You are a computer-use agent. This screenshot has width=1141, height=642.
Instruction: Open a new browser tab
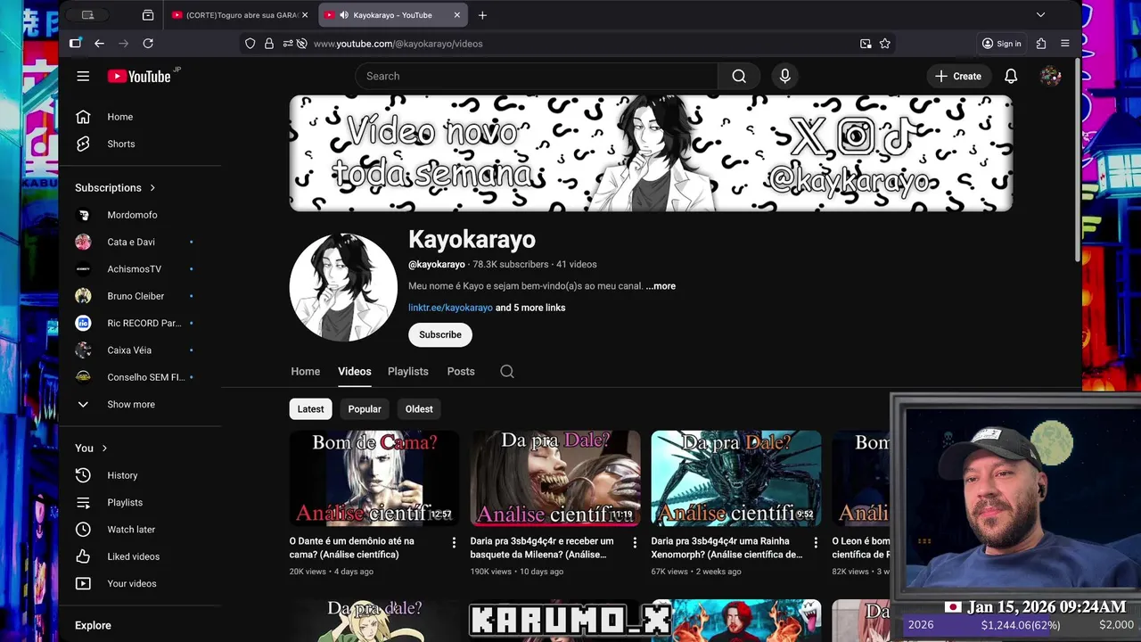[x=482, y=15]
